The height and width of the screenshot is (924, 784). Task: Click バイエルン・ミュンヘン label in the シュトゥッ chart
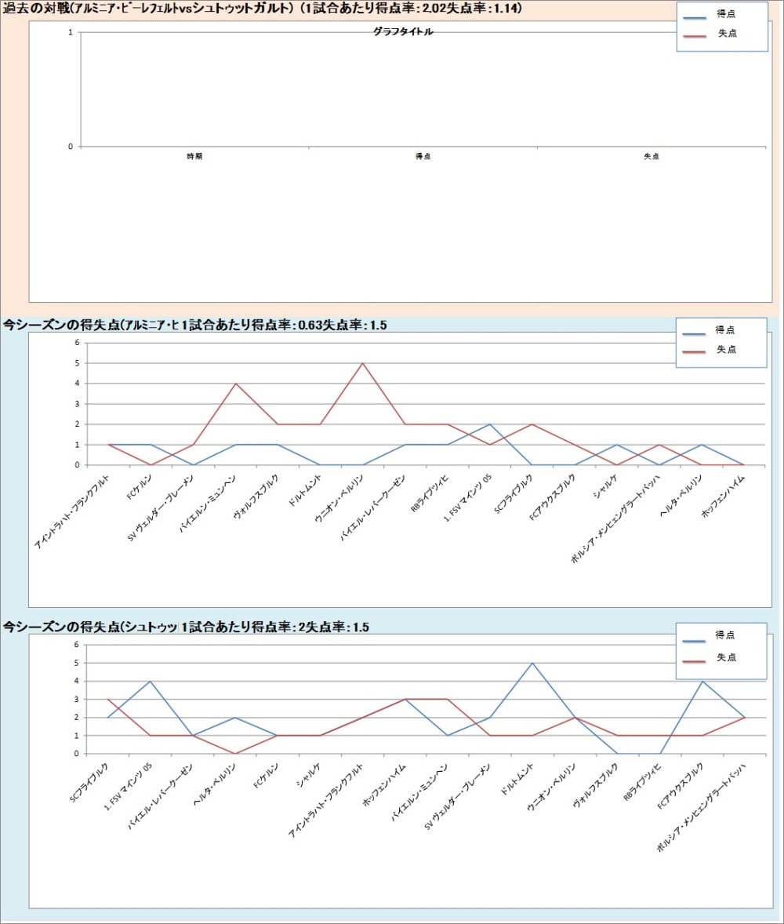pos(420,792)
